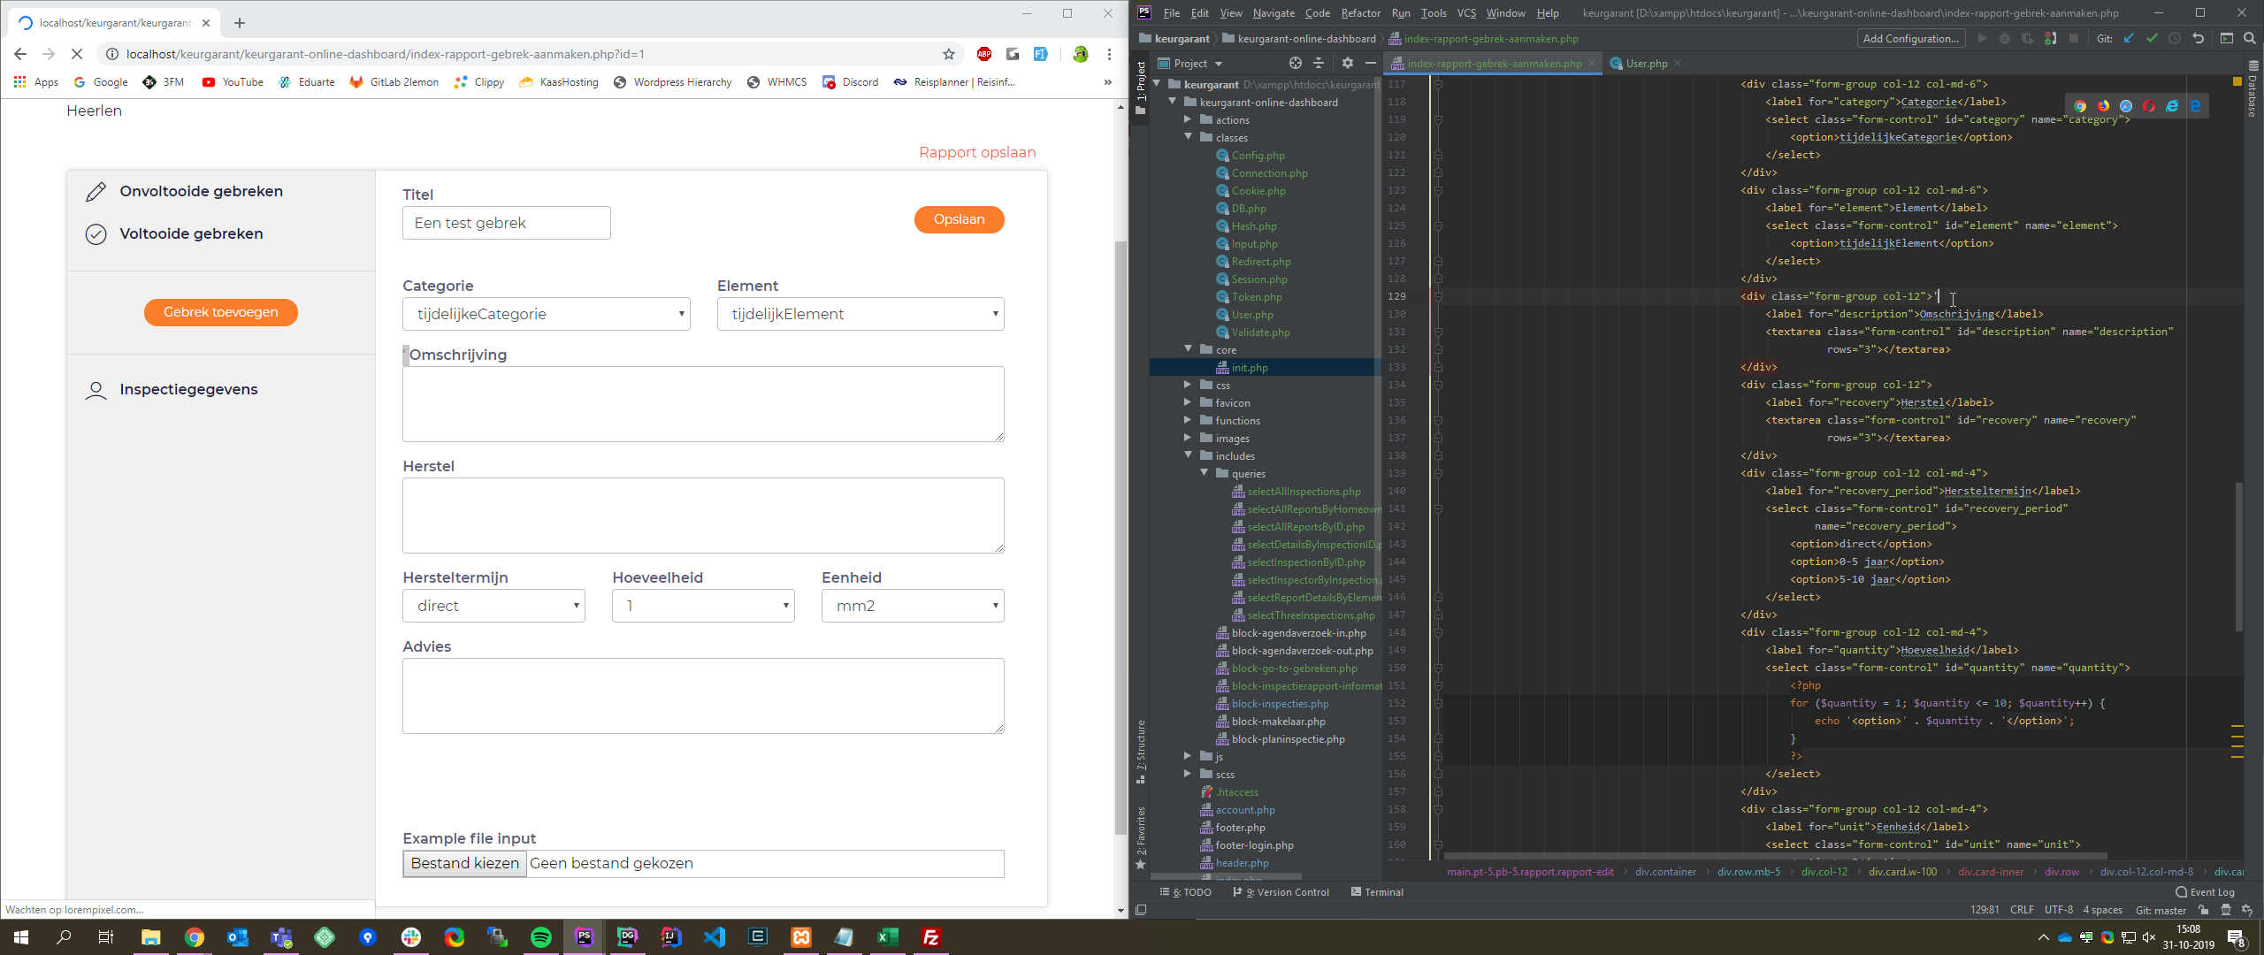Click the orange Opslaan button

(x=959, y=219)
